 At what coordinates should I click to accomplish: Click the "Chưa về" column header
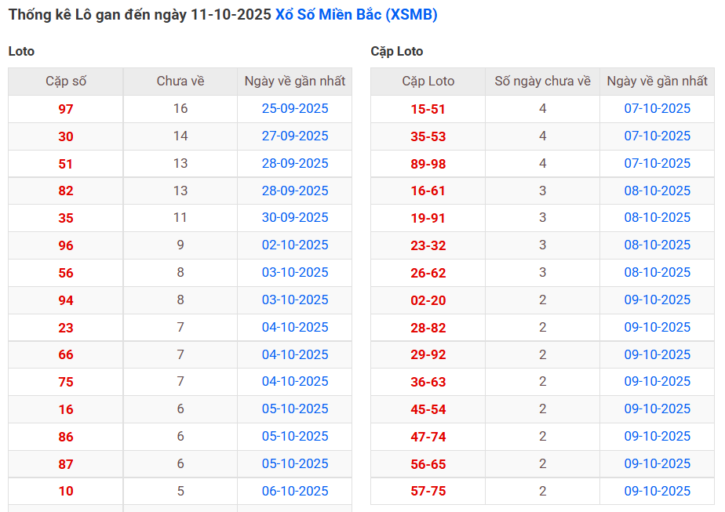click(x=180, y=82)
